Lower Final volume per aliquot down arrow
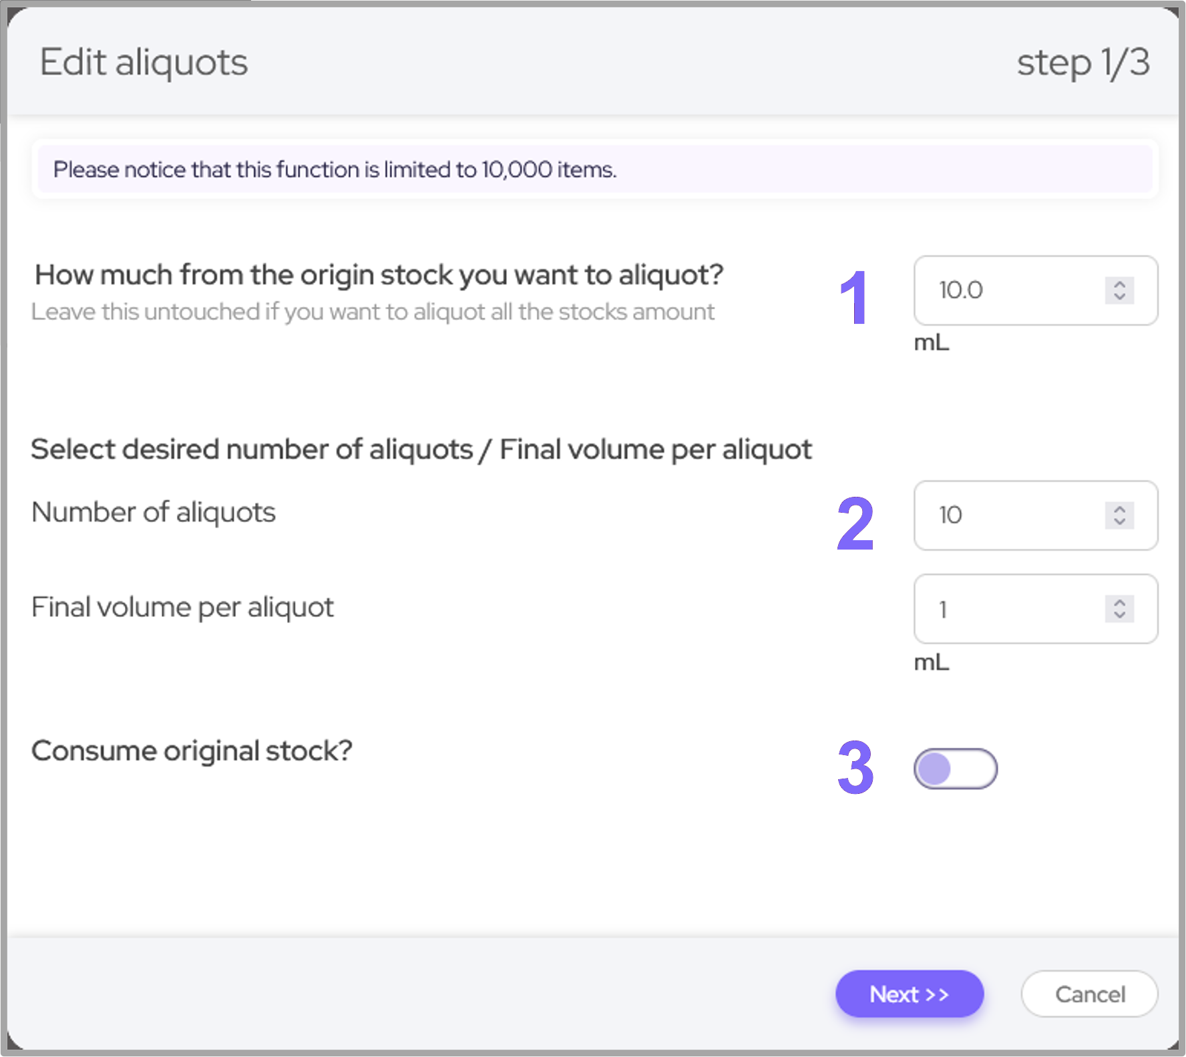Viewport: 1186px width, 1057px height. [x=1120, y=615]
